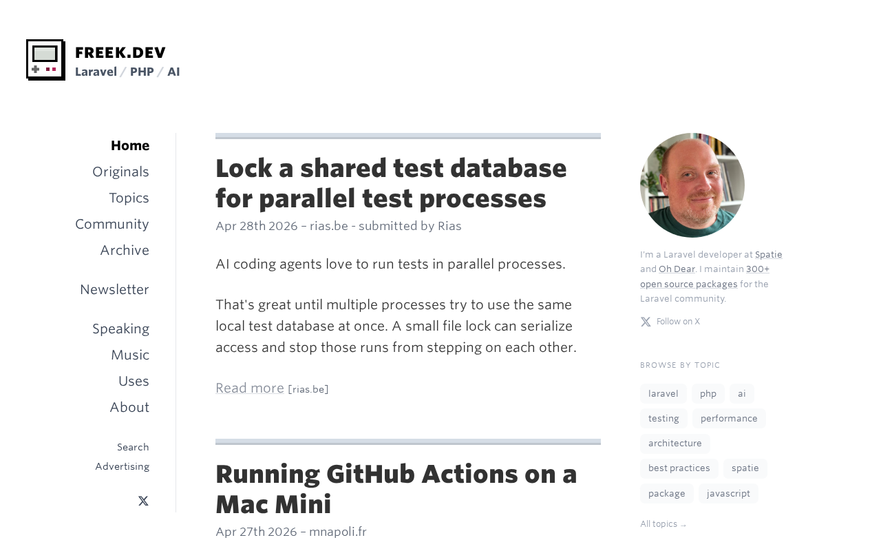Open the X icon in left sidebar
Viewport: 881px width, 551px height.
143,501
